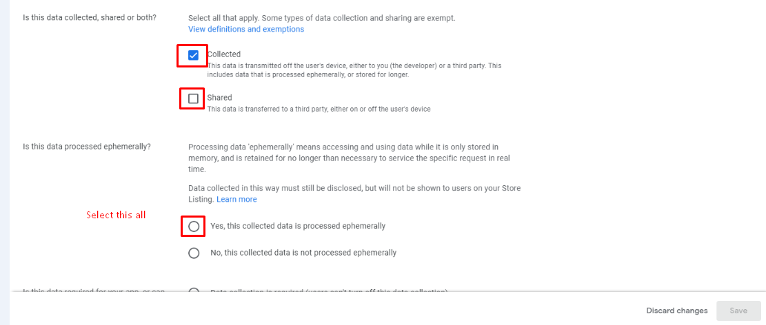Click the red 'Select this all' annotation
The width and height of the screenshot is (766, 325).
coord(116,215)
